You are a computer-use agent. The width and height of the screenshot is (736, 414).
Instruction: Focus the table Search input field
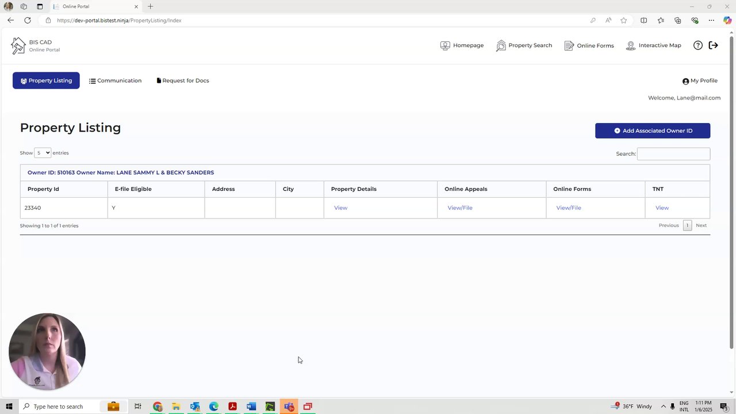pos(673,154)
